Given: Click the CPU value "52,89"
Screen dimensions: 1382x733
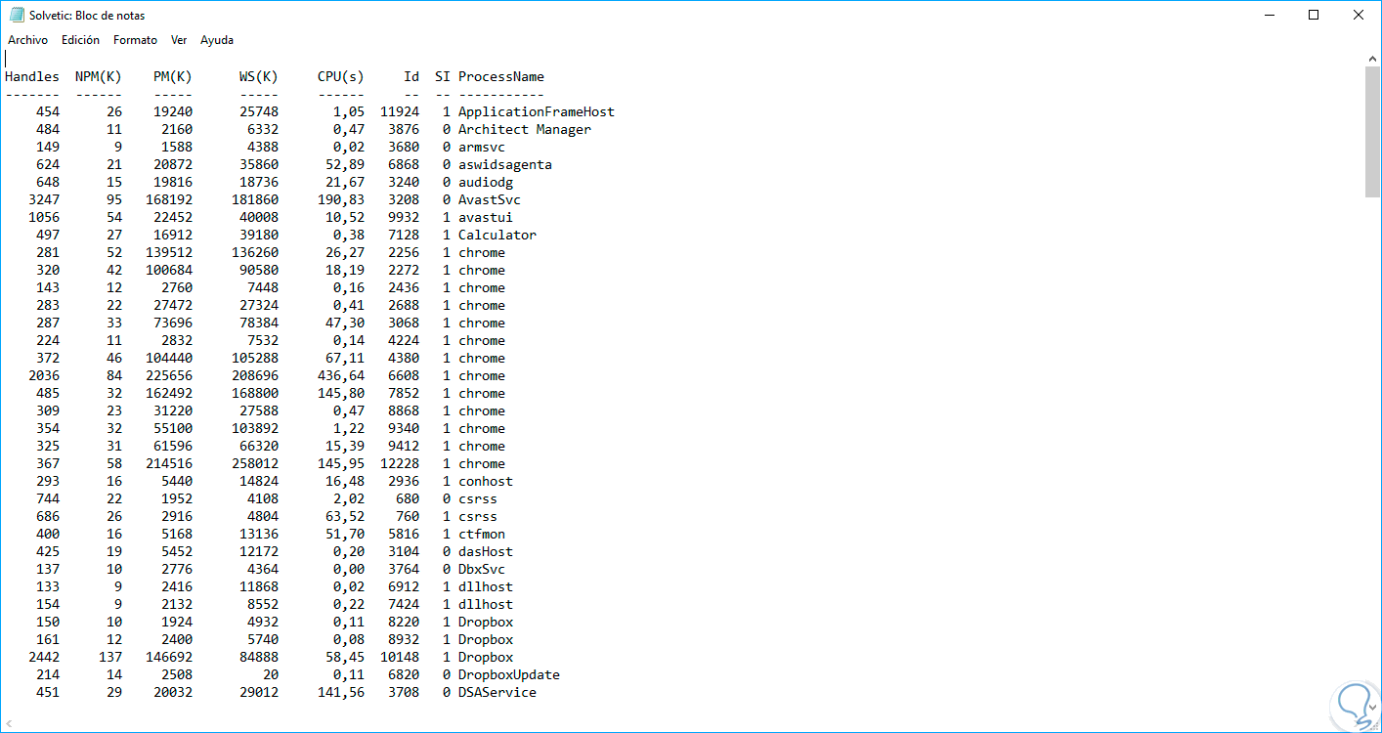Looking at the screenshot, I should pyautogui.click(x=345, y=164).
